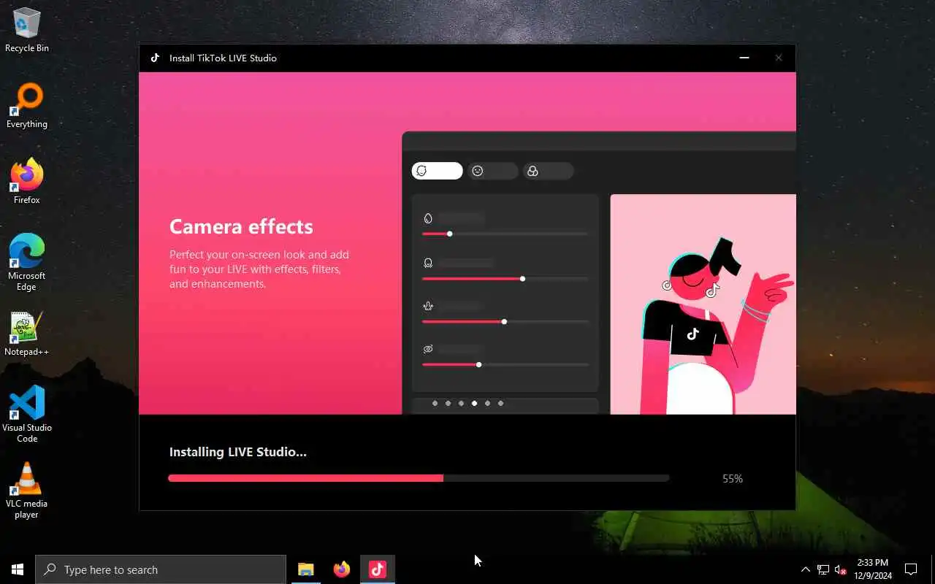Click the installation progress bar
The width and height of the screenshot is (935, 584).
point(419,478)
